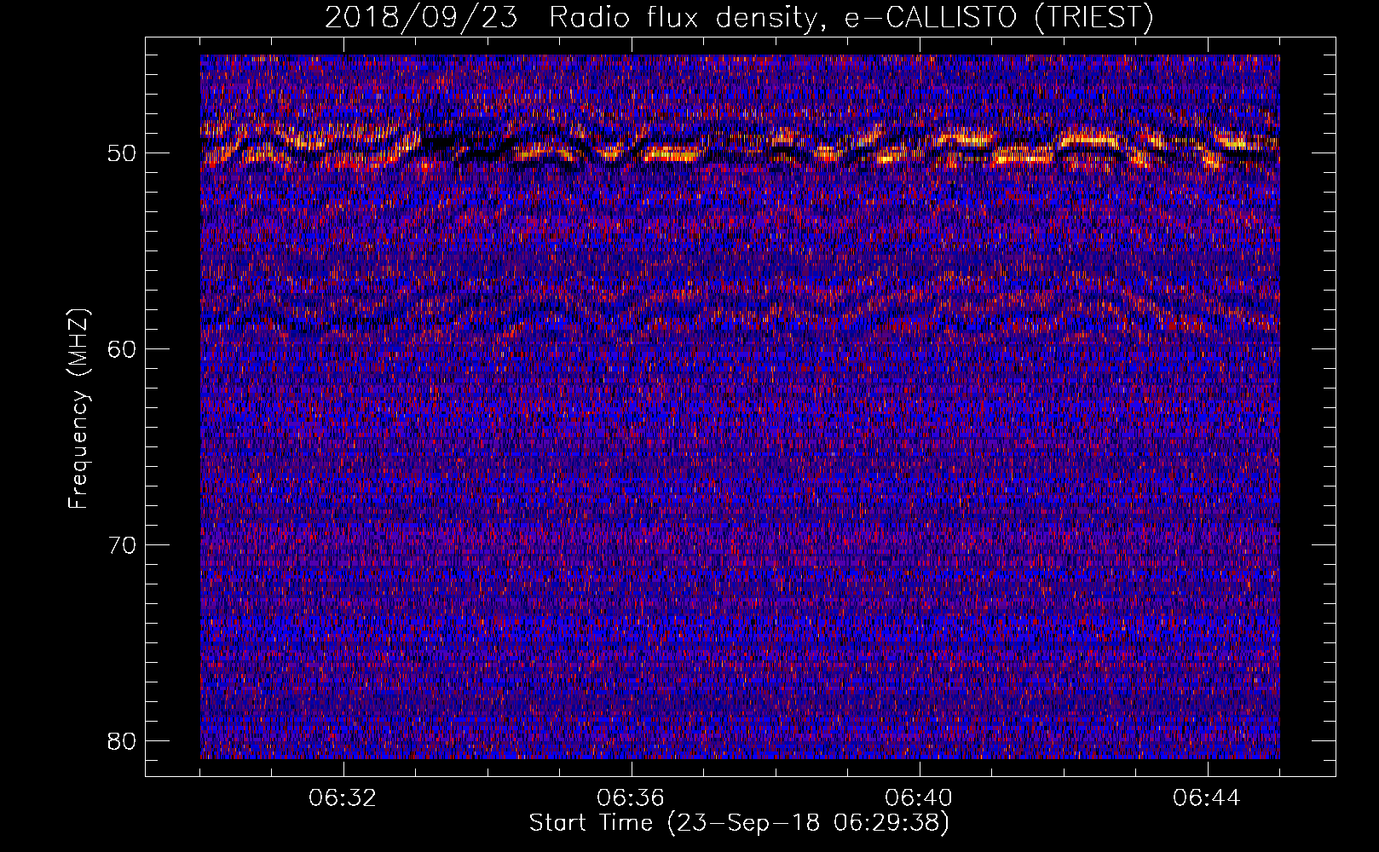The width and height of the screenshot is (1379, 852).
Task: Click the 06:40 time tick label
Action: [919, 798]
